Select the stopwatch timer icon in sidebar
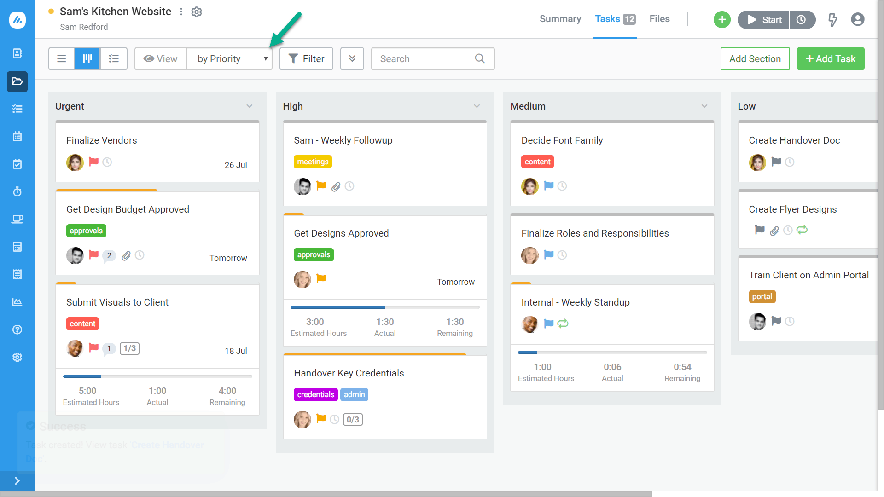 click(x=17, y=191)
